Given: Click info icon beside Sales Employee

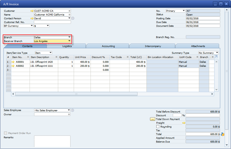Looking at the screenshot, I should [72, 110].
